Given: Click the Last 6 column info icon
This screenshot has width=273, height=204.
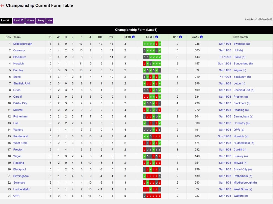Looking at the screenshot, I should click(x=157, y=37).
